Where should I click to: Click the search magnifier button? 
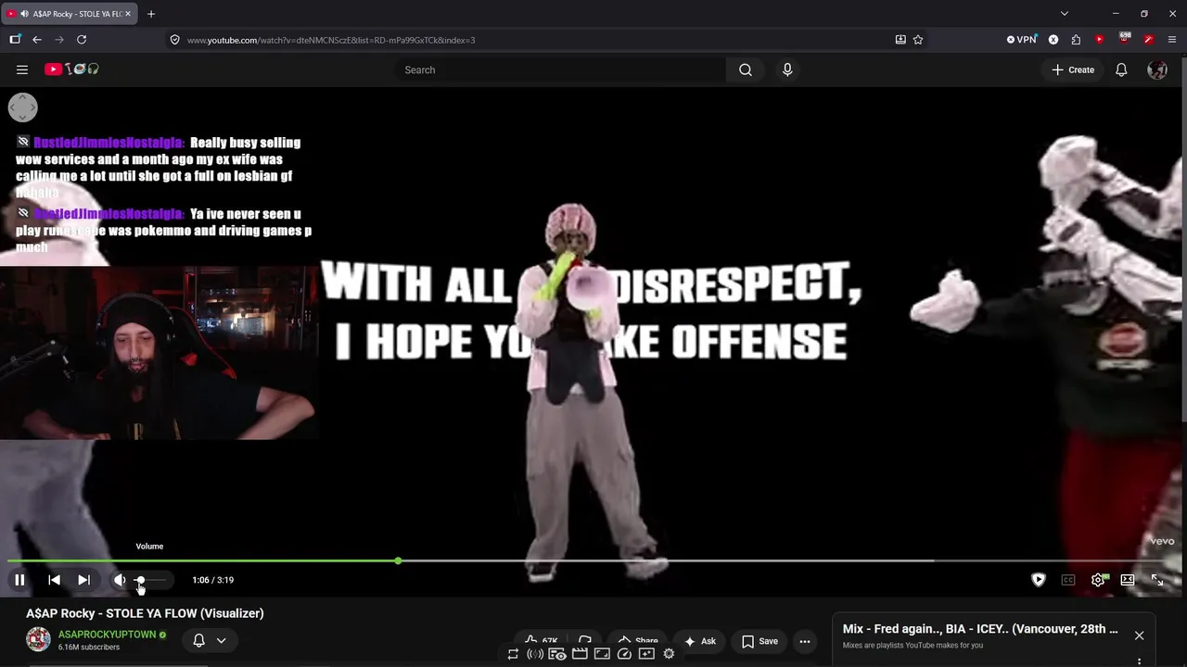coord(746,69)
